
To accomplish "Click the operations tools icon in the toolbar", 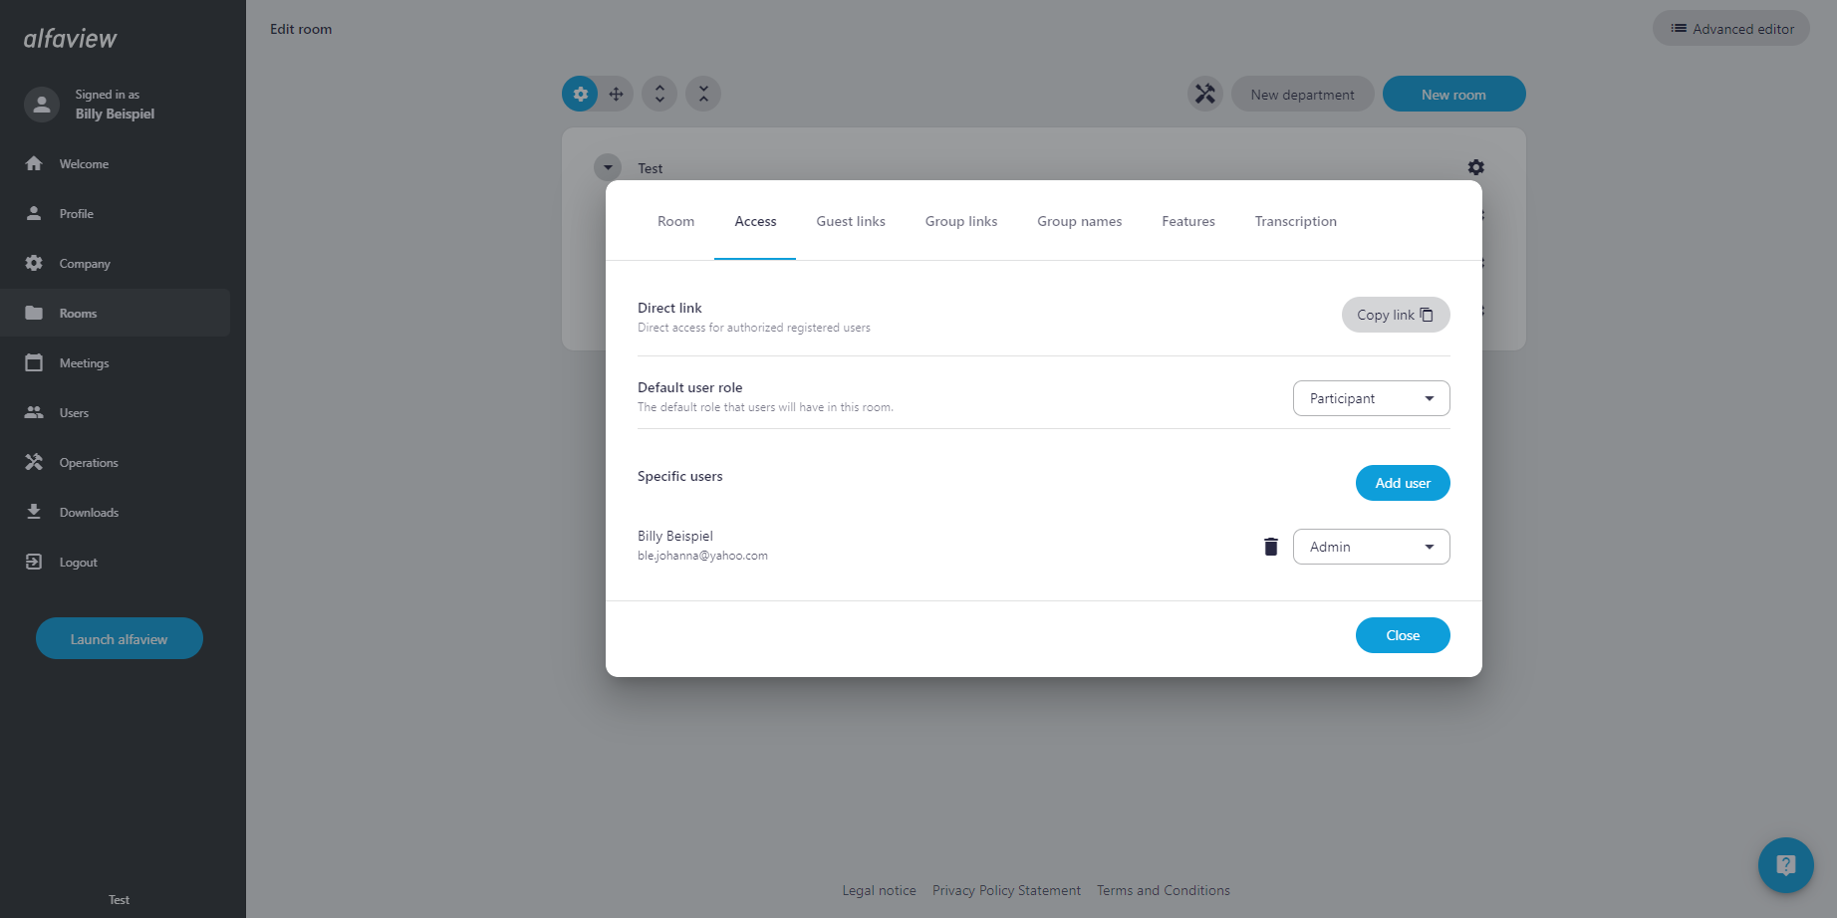I will (x=1204, y=95).
